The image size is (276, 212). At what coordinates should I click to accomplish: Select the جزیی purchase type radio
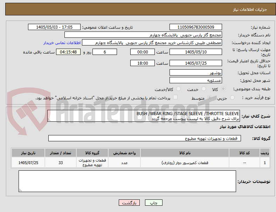232,98
